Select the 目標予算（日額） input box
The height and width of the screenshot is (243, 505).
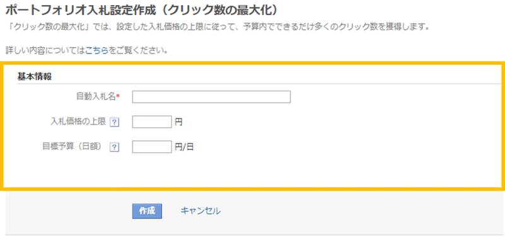[151, 147]
